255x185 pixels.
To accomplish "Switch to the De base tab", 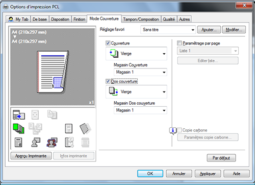I will coord(40,19).
